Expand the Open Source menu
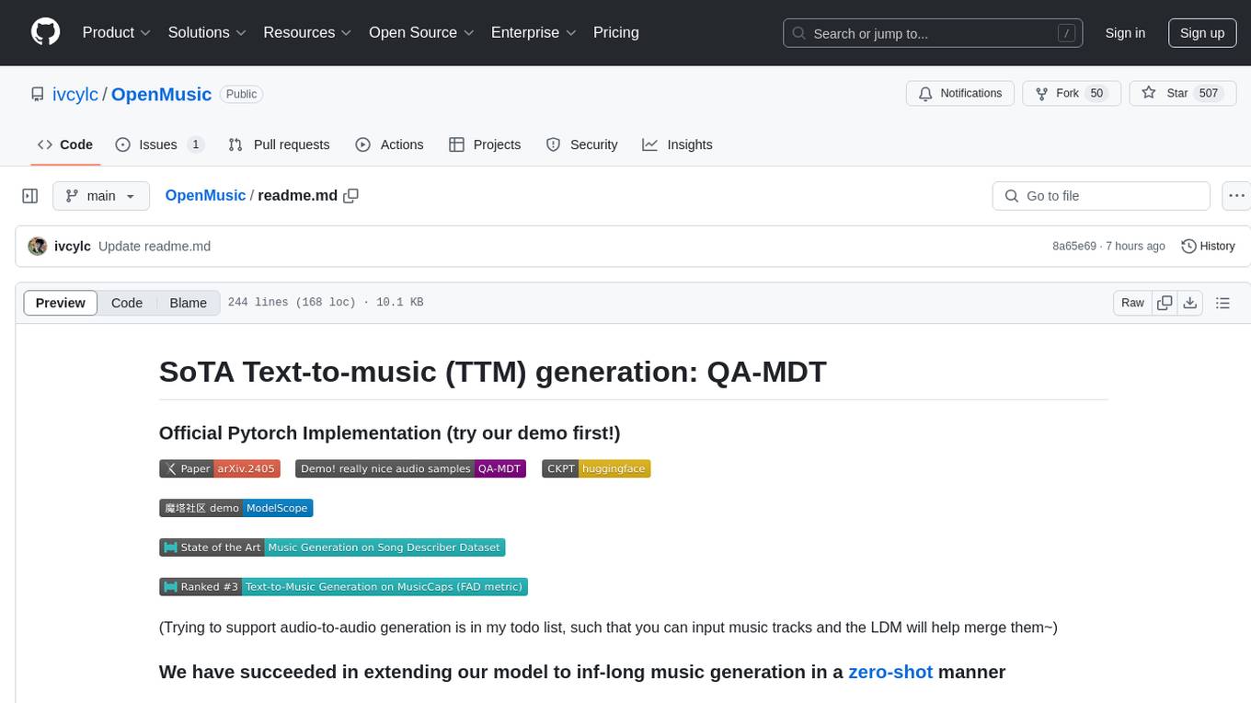The height and width of the screenshot is (703, 1251). (421, 32)
